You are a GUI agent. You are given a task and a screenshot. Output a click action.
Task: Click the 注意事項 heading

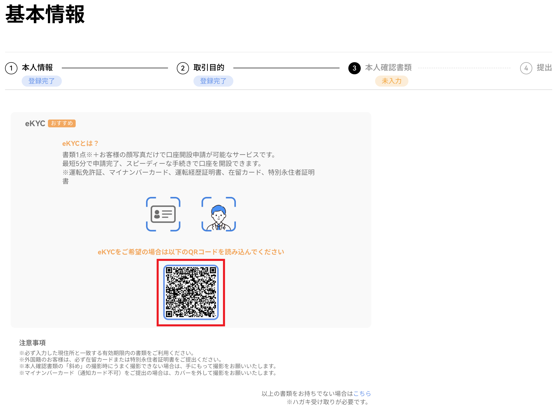click(x=33, y=343)
